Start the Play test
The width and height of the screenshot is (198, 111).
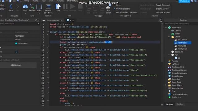[x=58, y=6]
